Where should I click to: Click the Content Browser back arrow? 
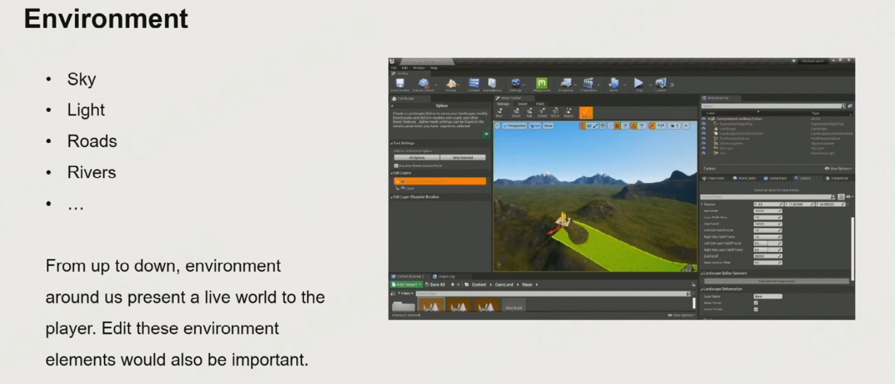point(452,285)
